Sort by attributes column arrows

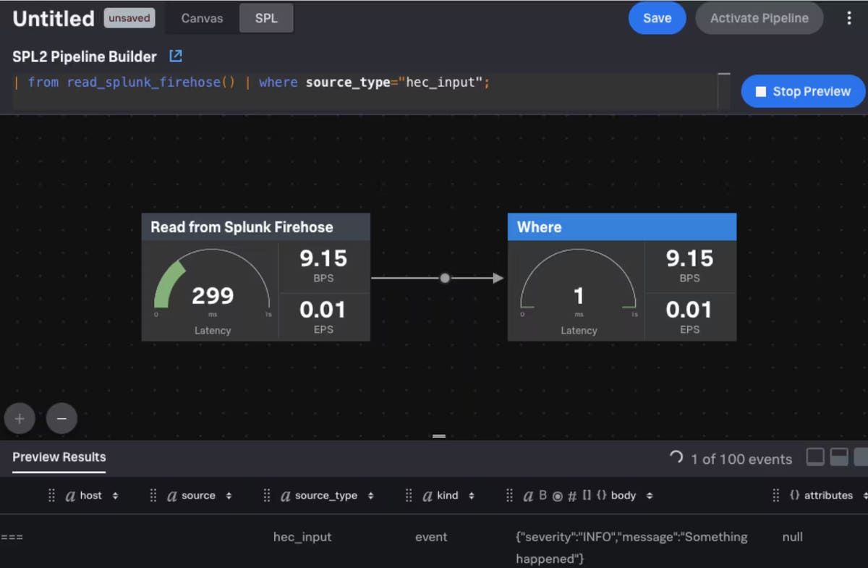[864, 496]
